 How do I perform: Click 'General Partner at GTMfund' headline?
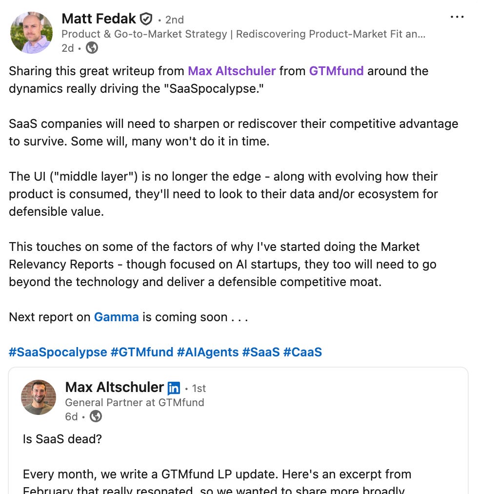click(135, 402)
